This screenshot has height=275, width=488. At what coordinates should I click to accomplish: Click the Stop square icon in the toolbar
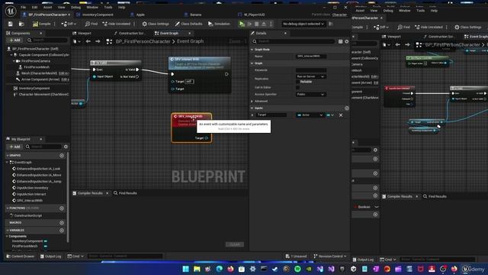[257, 24]
